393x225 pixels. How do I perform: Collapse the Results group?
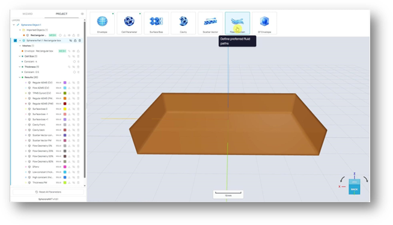(20, 77)
